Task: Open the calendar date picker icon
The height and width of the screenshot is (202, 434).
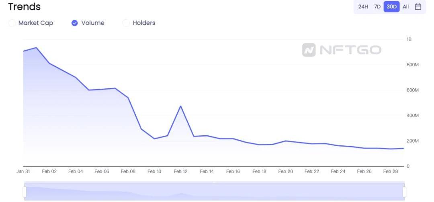Action: [418, 7]
